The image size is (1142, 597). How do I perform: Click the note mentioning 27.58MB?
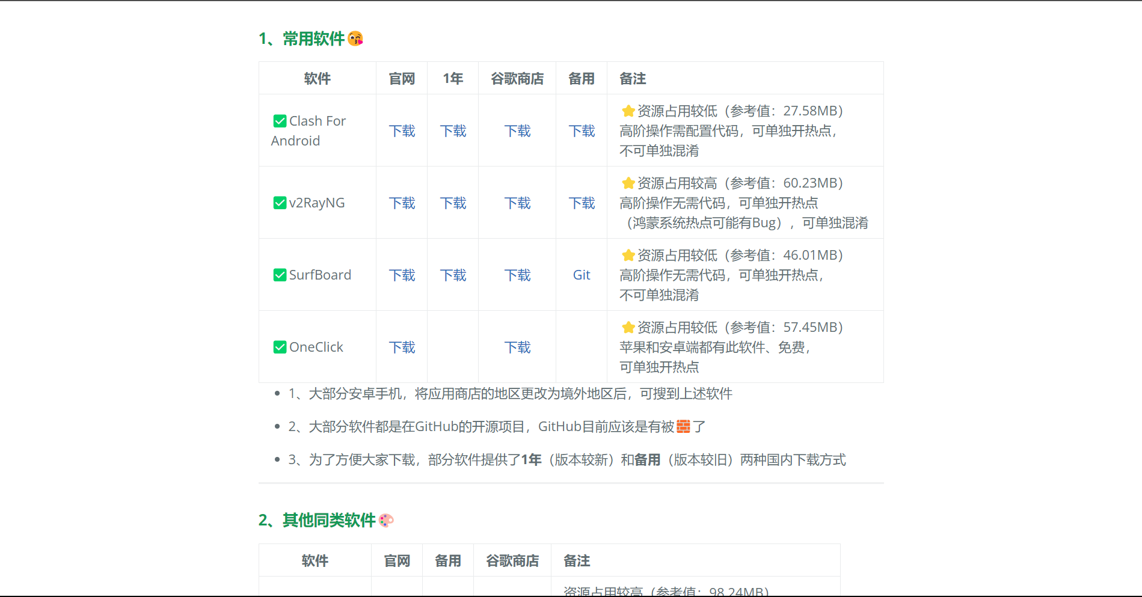[x=732, y=130]
